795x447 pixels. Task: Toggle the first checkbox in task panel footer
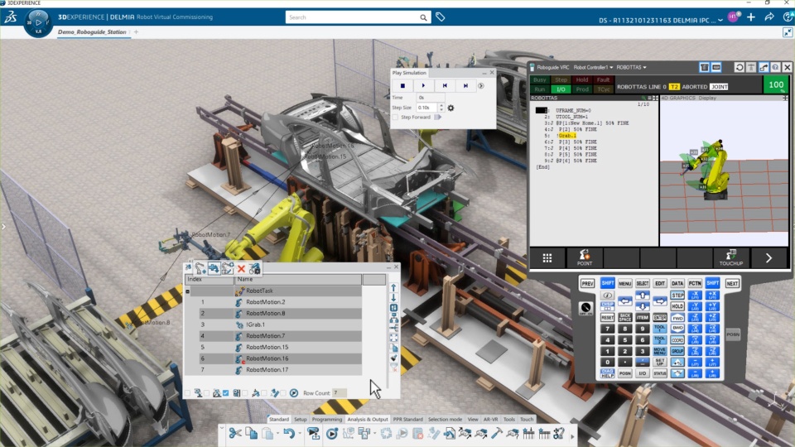188,392
